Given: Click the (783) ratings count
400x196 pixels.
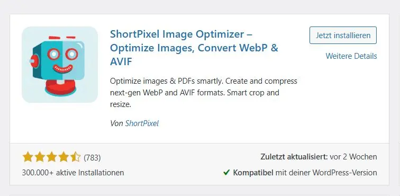Looking at the screenshot, I should point(93,158).
